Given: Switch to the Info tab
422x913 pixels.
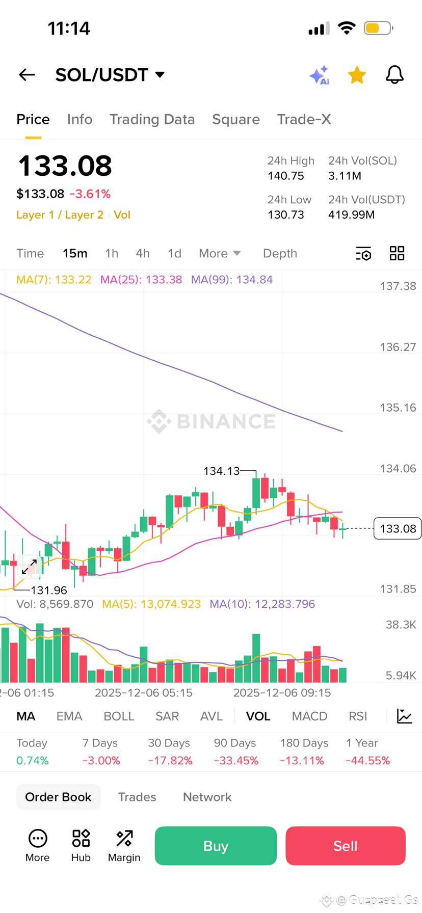Looking at the screenshot, I should [80, 119].
